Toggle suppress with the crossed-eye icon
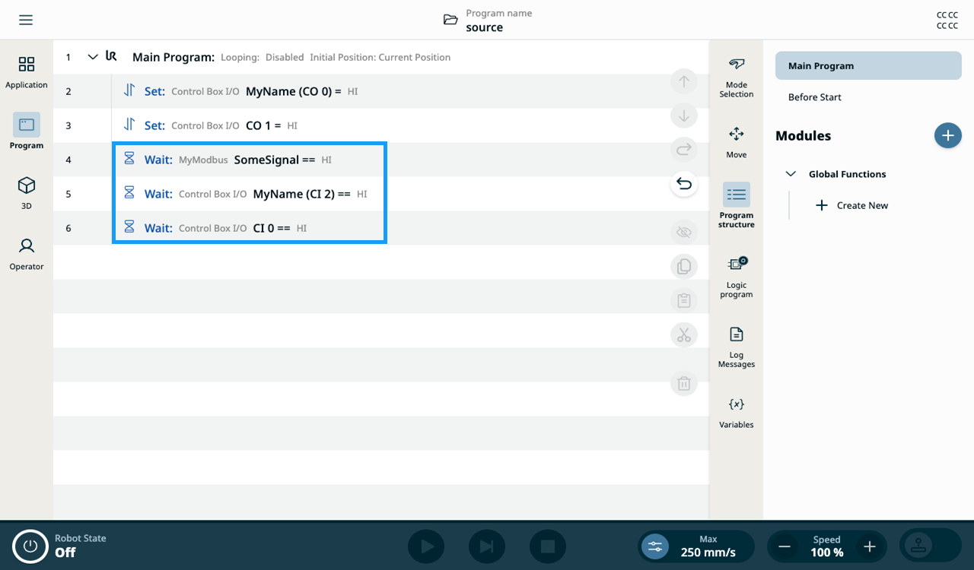974x570 pixels. pyautogui.click(x=684, y=232)
